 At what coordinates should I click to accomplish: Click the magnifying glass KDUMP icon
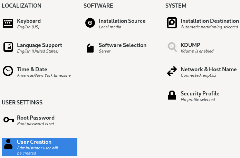(x=172, y=47)
